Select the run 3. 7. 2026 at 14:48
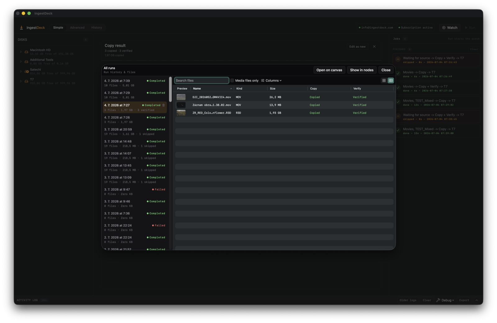 (x=135, y=144)
